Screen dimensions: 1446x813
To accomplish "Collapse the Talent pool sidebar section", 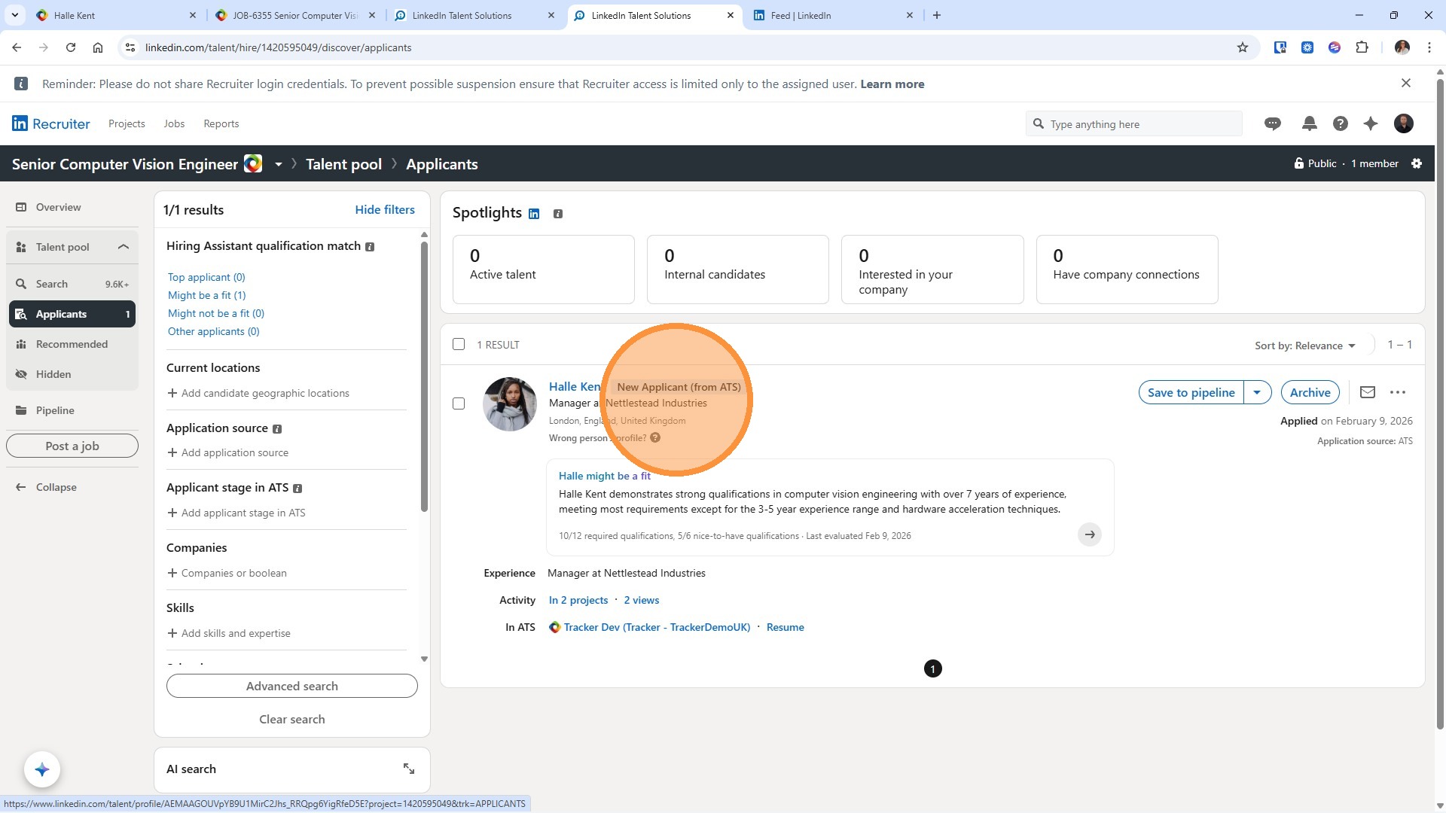I will (x=124, y=247).
